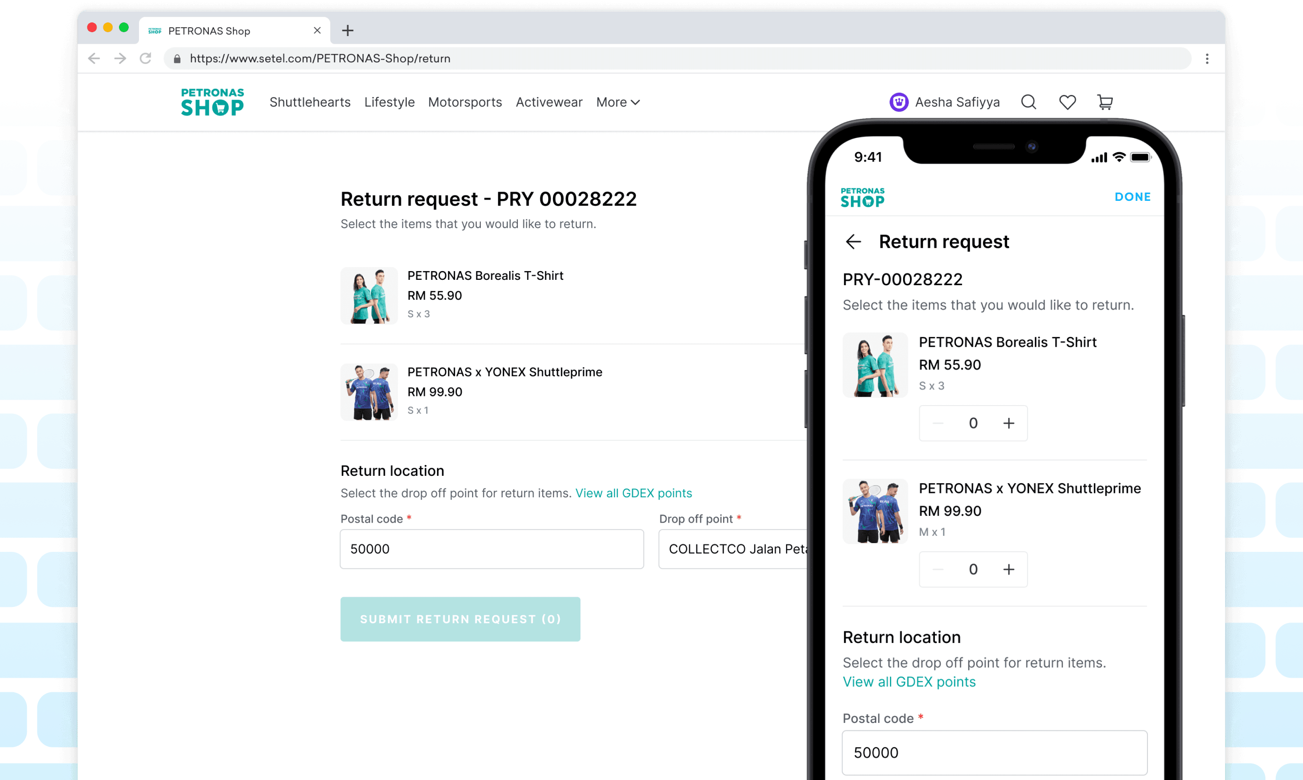Open wishlist heart icon
The image size is (1303, 780).
tap(1067, 102)
